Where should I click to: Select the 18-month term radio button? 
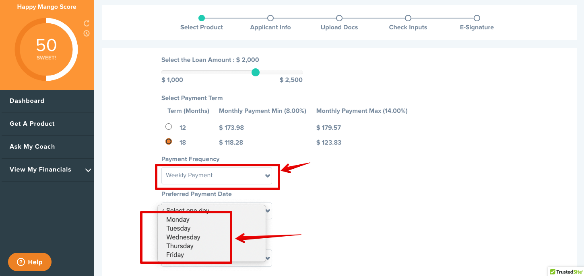[x=169, y=141]
